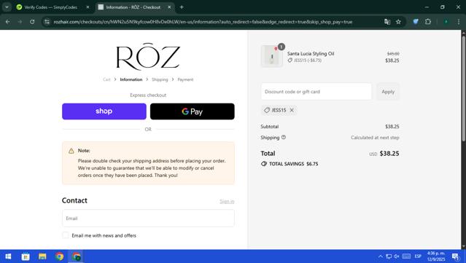View site information icon in address bar
This screenshot has height=263, width=466.
47,22
